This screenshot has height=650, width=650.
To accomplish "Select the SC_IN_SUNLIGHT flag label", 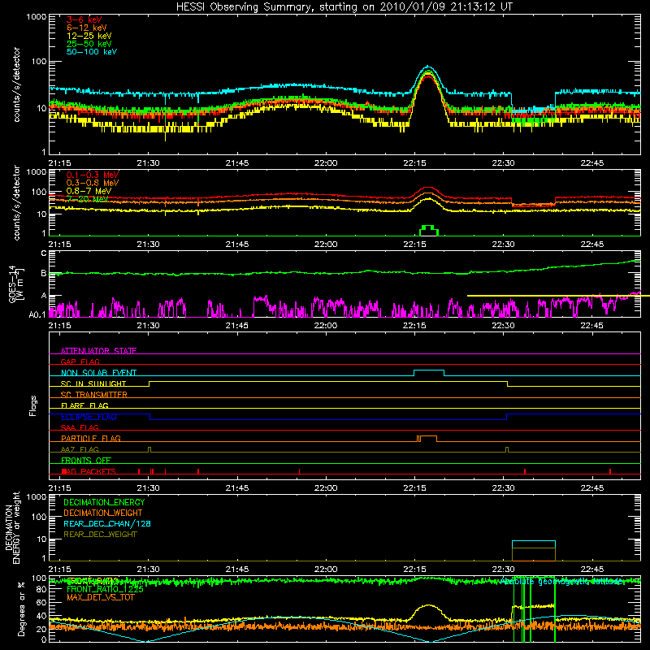I will (x=93, y=383).
